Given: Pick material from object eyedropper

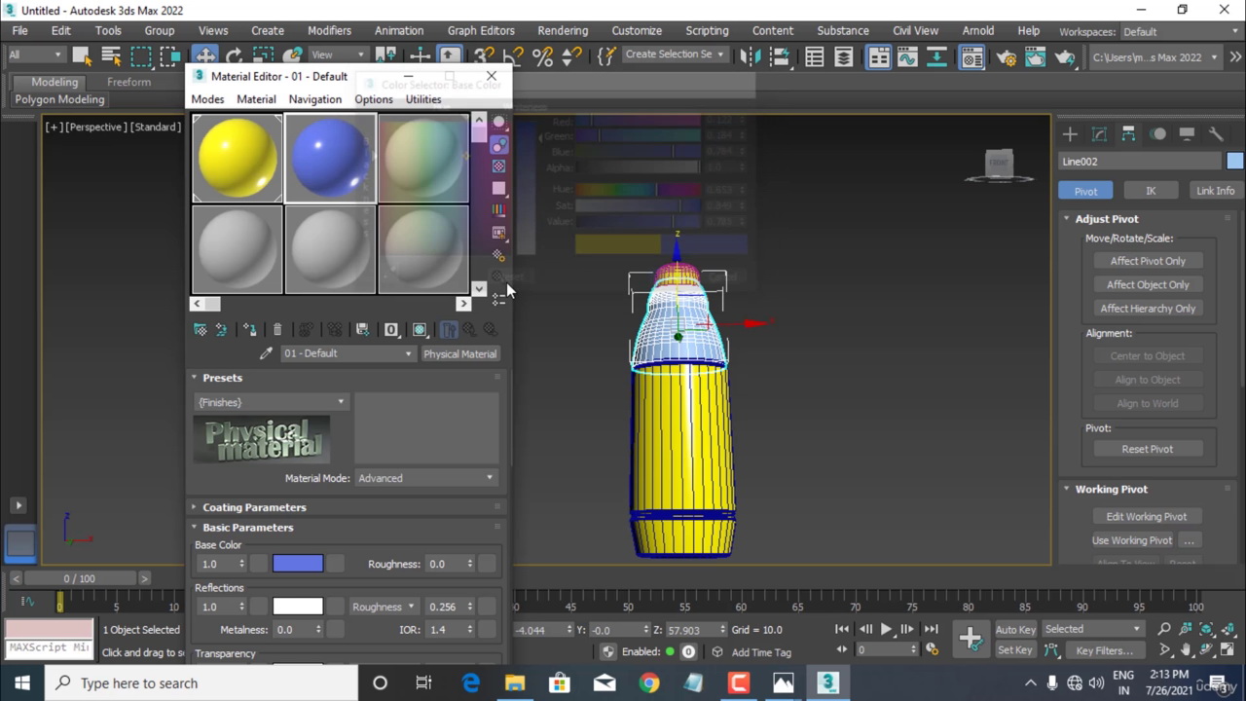Looking at the screenshot, I should click(x=266, y=353).
